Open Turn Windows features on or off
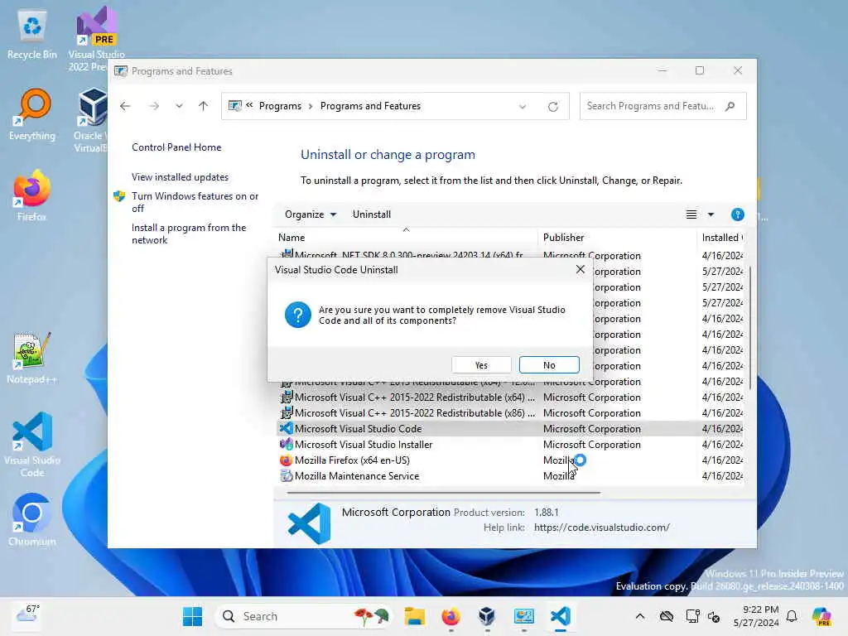 pyautogui.click(x=195, y=202)
